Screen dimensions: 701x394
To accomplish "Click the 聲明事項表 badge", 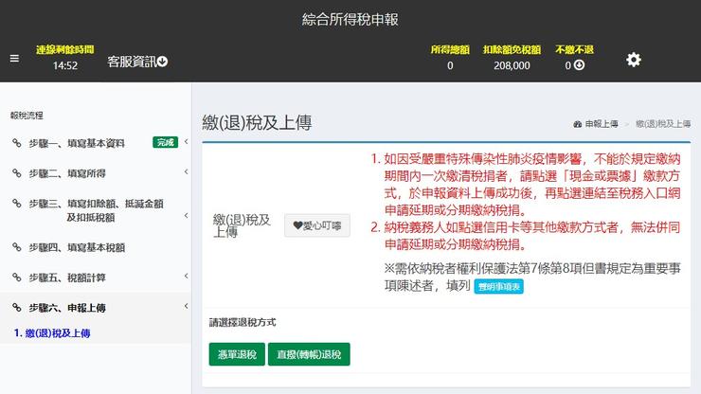I will [x=525, y=286].
